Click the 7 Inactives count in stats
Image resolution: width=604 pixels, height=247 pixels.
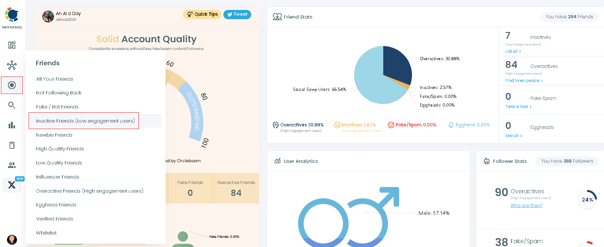coord(508,36)
